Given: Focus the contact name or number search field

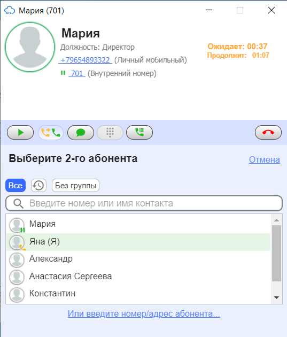Looking at the screenshot, I should (144, 203).
